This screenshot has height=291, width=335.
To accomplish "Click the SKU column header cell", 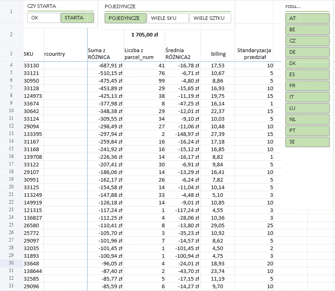I will pos(33,54).
